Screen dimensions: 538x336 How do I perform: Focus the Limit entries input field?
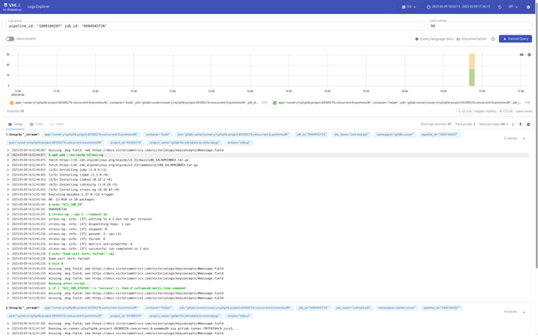point(479,26)
